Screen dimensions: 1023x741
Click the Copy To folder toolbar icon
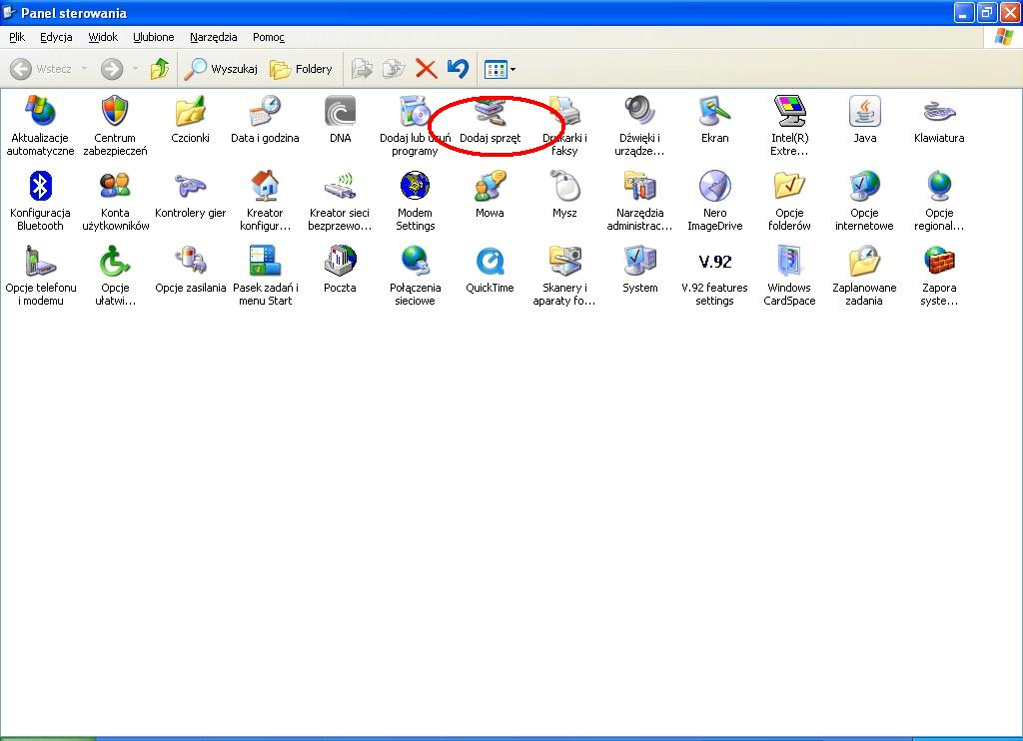[x=394, y=69]
